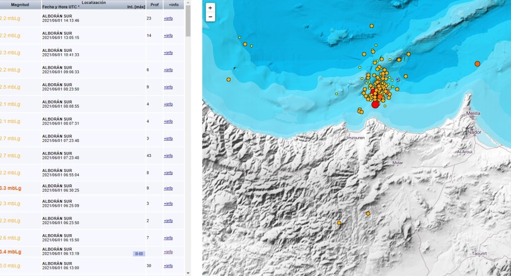This screenshot has width=511, height=276.
Task: Click the Localización column header
Action: tap(93, 3)
